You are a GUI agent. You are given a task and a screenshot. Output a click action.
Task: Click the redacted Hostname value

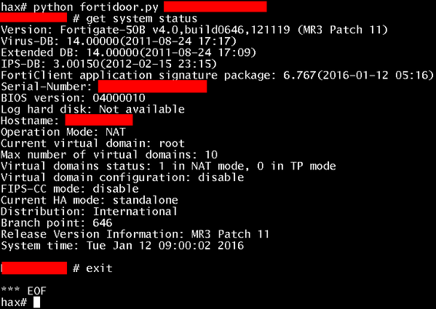(99, 120)
